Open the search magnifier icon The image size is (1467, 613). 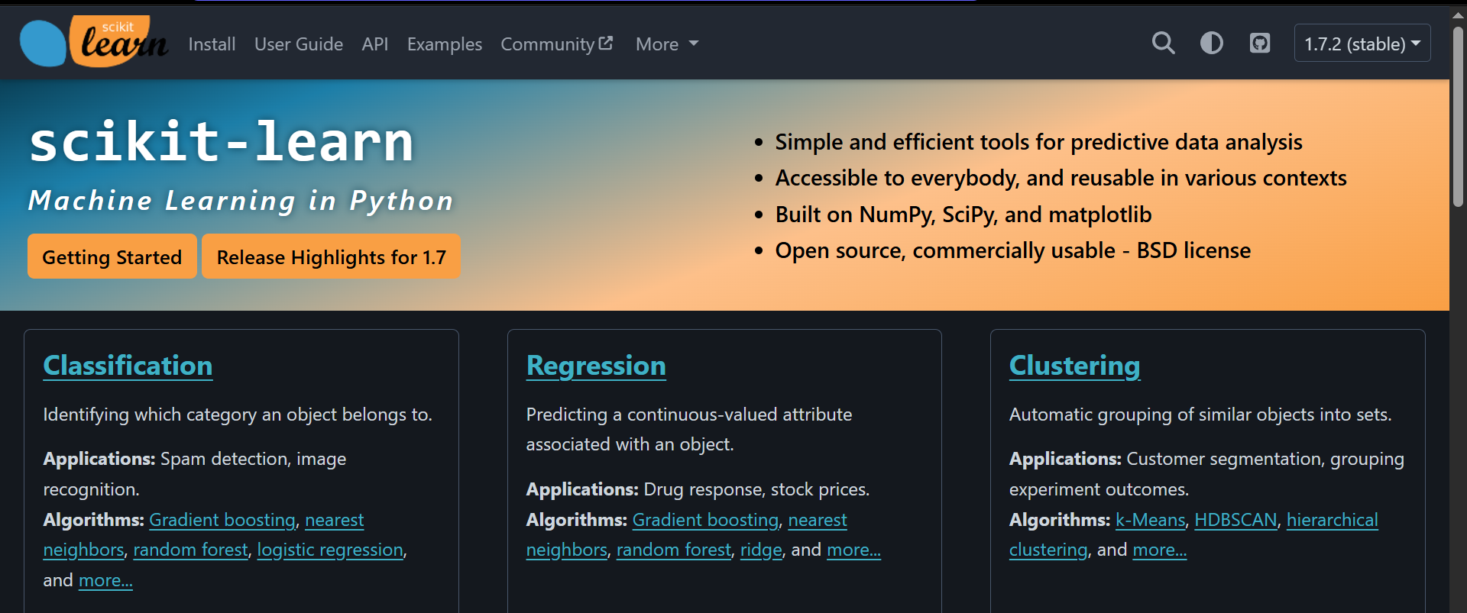coord(1163,43)
